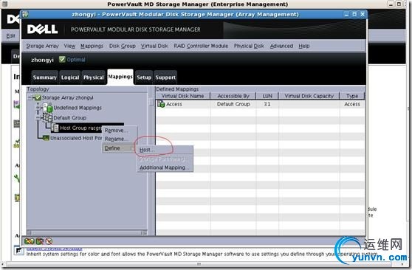Sort by Accessible By column header
The width and height of the screenshot is (412, 270).
click(x=233, y=96)
